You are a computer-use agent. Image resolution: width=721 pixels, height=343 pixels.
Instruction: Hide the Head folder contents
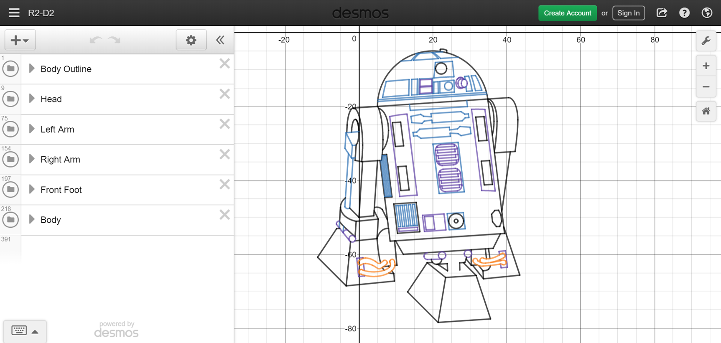click(x=10, y=99)
